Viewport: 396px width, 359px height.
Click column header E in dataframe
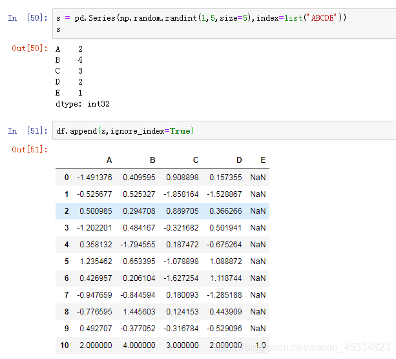(263, 160)
